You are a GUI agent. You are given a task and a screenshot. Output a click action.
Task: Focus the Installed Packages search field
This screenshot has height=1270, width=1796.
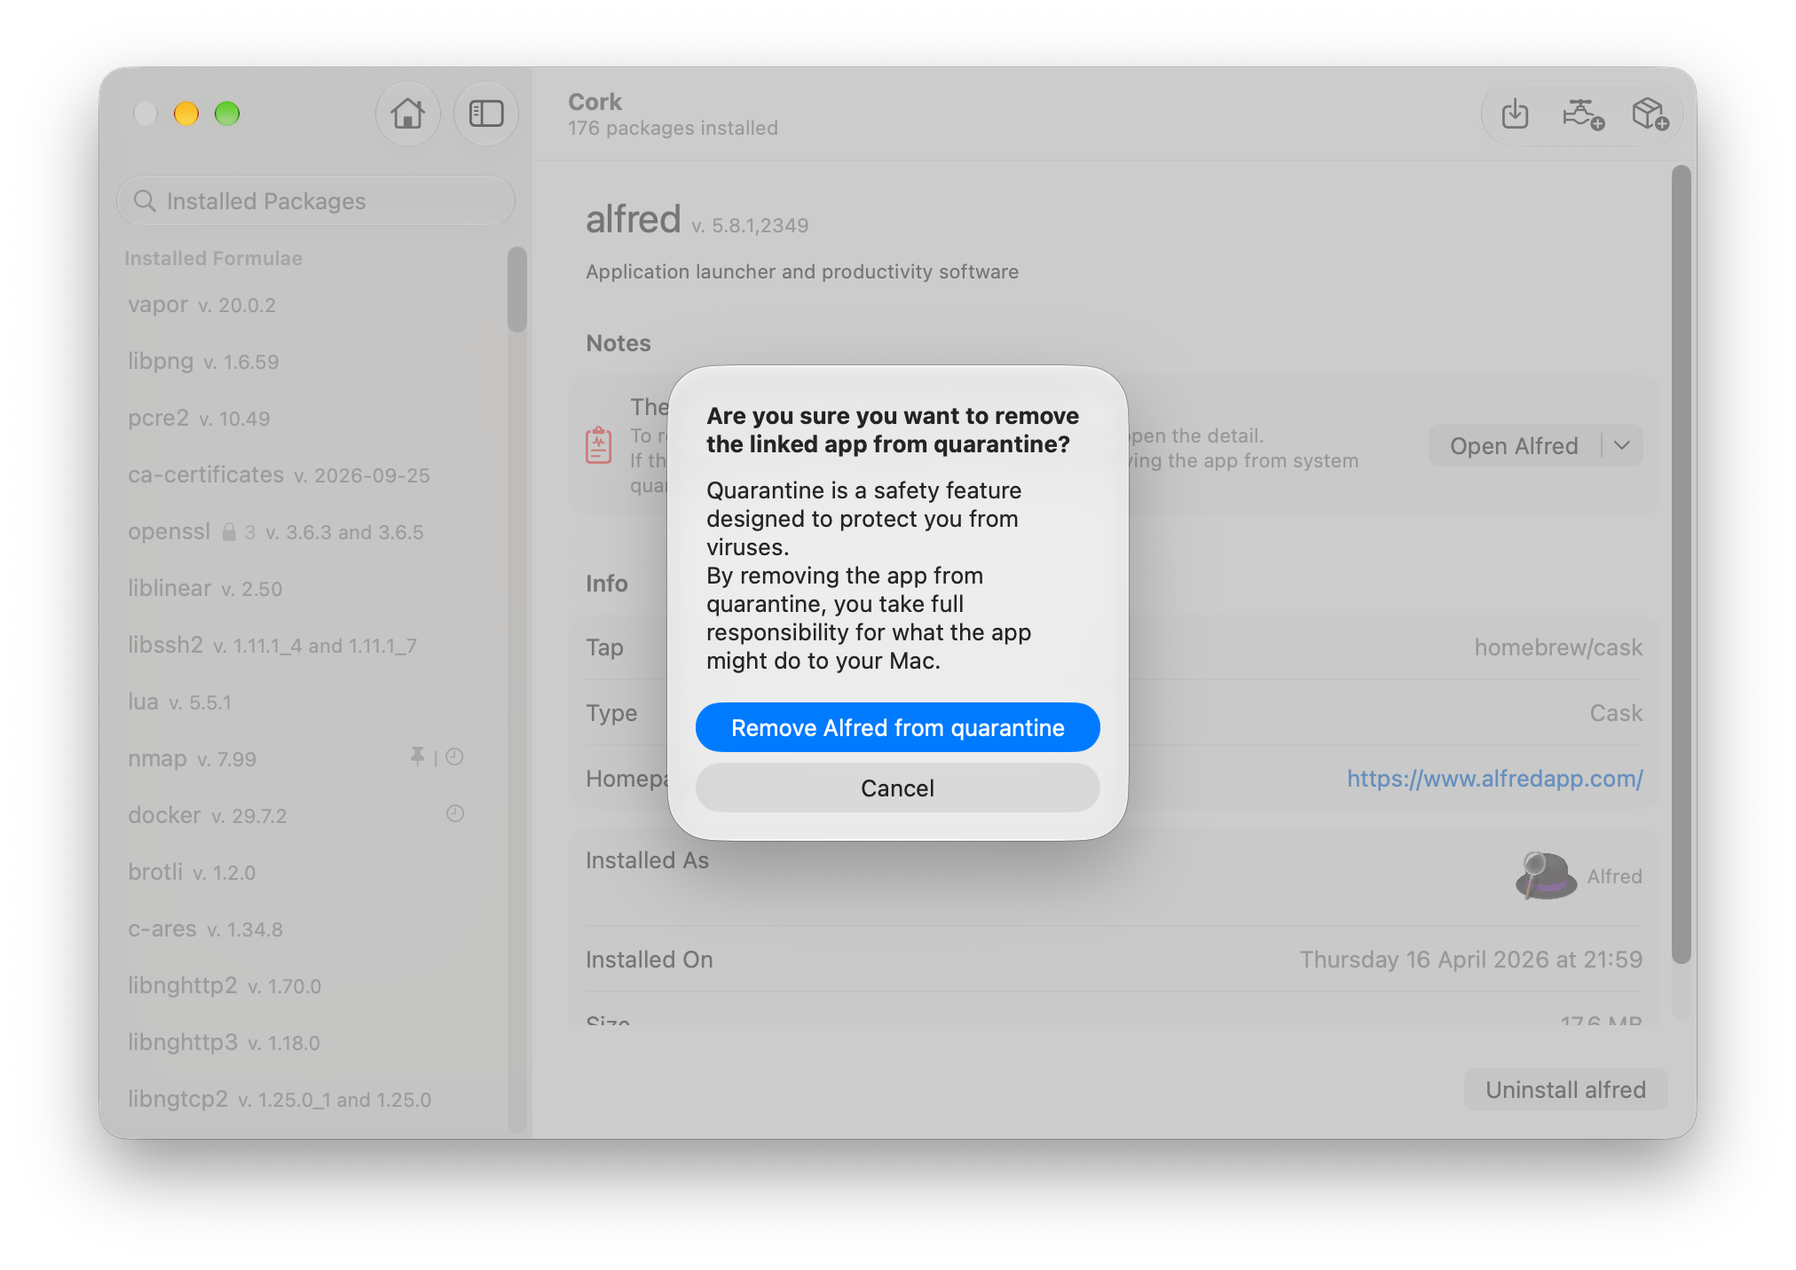316,201
